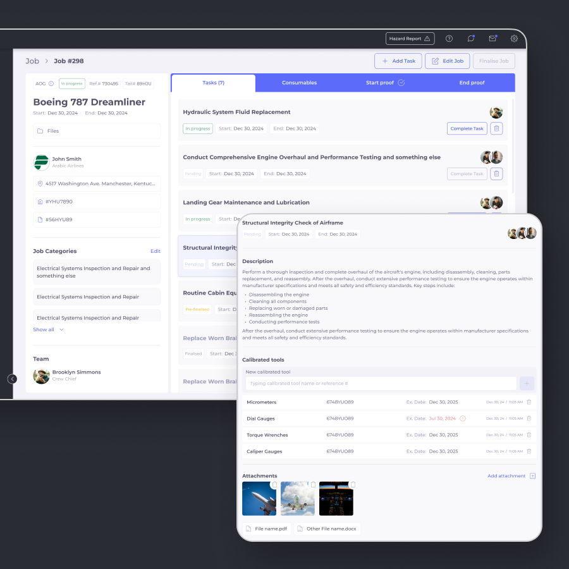The height and width of the screenshot is (569, 569).
Task: Switch to the Consumables tab
Action: pos(299,83)
